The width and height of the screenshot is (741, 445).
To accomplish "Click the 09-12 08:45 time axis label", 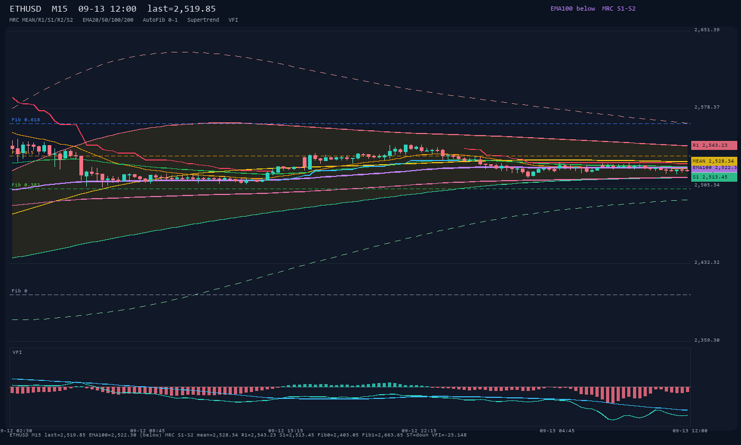I will pos(148,431).
